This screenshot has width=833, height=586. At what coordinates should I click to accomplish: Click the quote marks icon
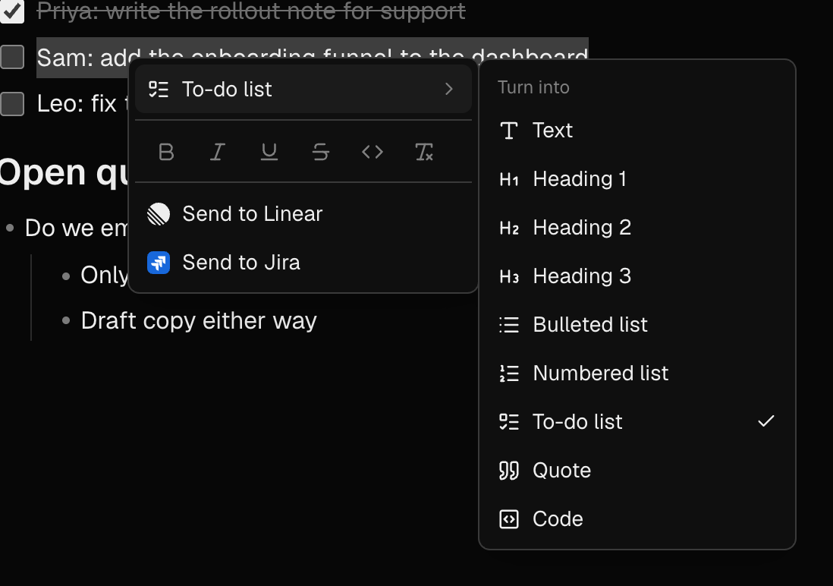[x=509, y=471]
